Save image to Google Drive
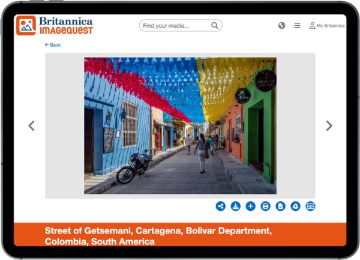The width and height of the screenshot is (360, 260). [x=295, y=206]
